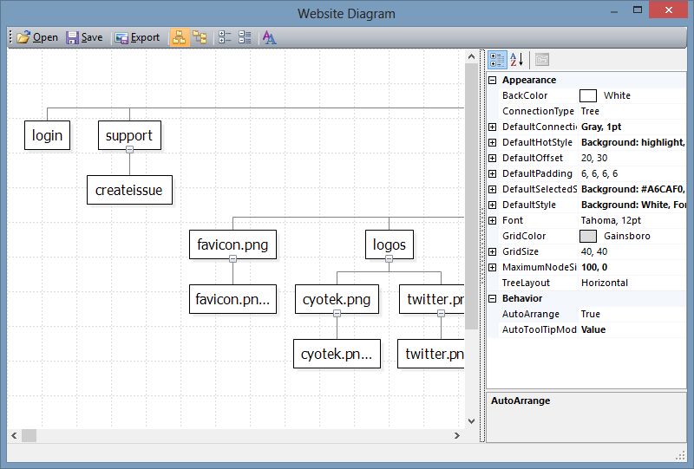Expand the DefaultOffset property
Image resolution: width=694 pixels, height=469 pixels.
[x=492, y=158]
